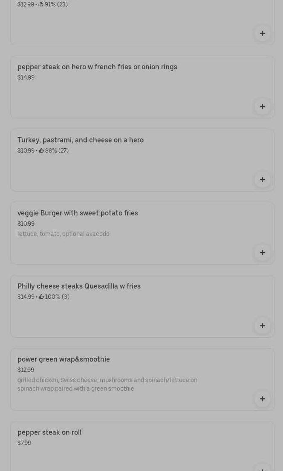Open Philly cheese steaks Quesadilla w fries title
Image resolution: width=283 pixels, height=471 pixels.
79,286
